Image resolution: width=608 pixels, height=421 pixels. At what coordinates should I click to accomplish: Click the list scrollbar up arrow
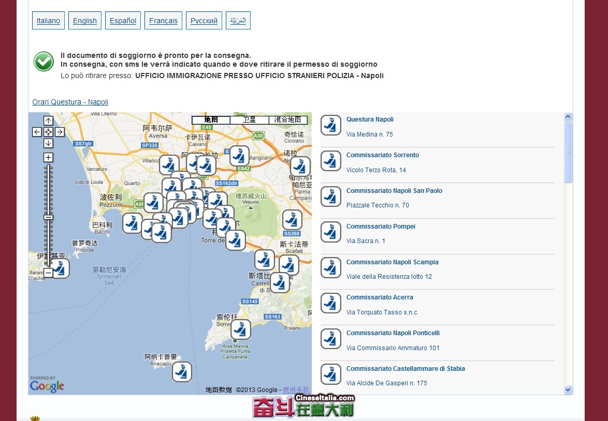click(568, 116)
